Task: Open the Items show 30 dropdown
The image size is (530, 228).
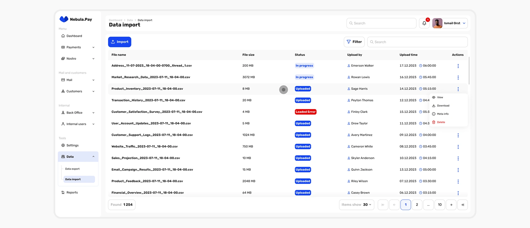Action: 356,205
